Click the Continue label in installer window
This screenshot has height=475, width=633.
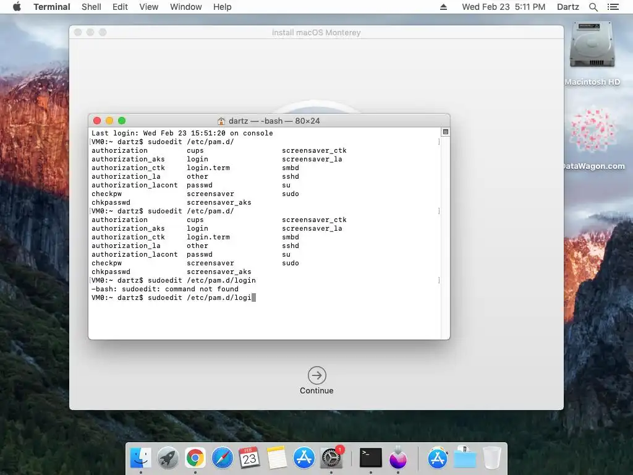coord(316,391)
